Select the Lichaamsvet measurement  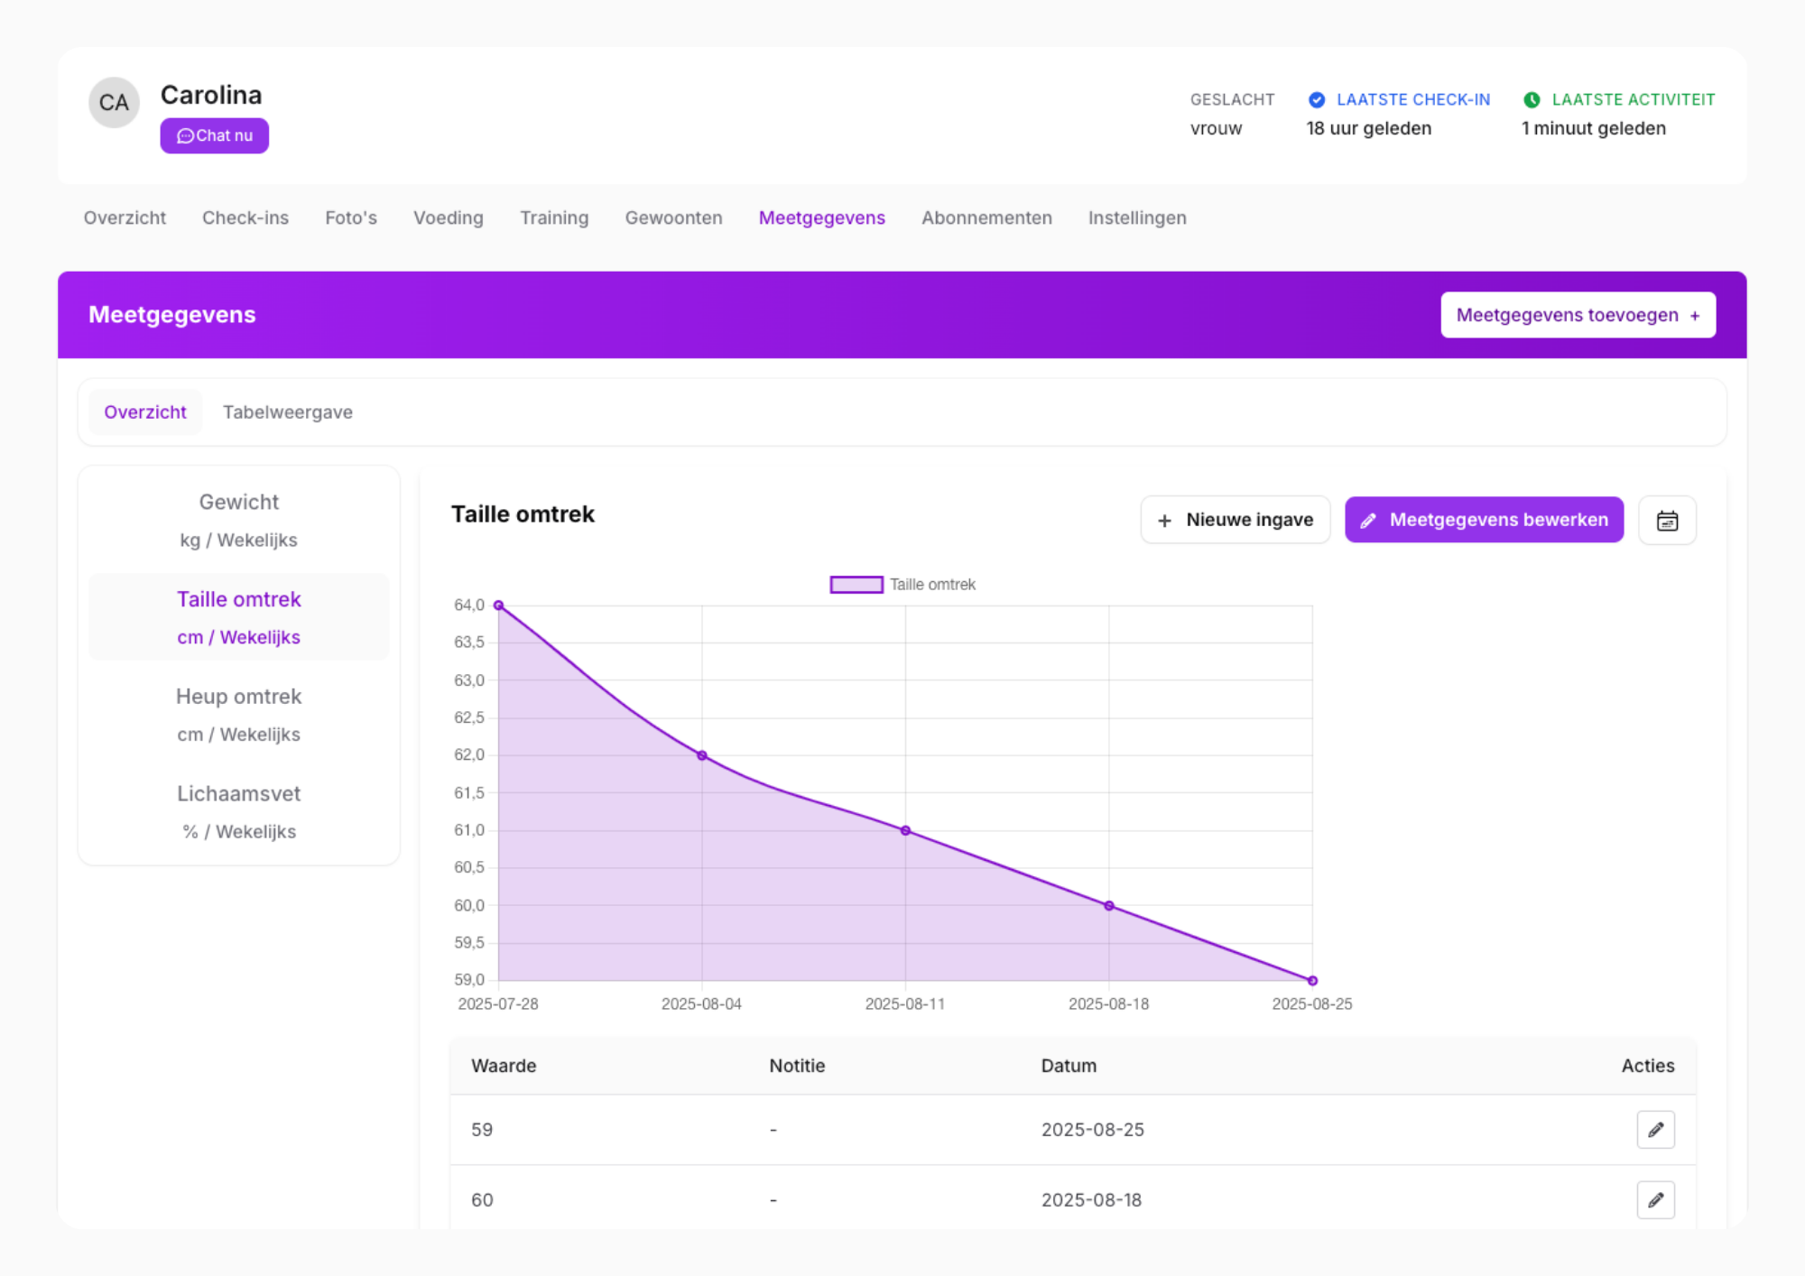point(238,811)
